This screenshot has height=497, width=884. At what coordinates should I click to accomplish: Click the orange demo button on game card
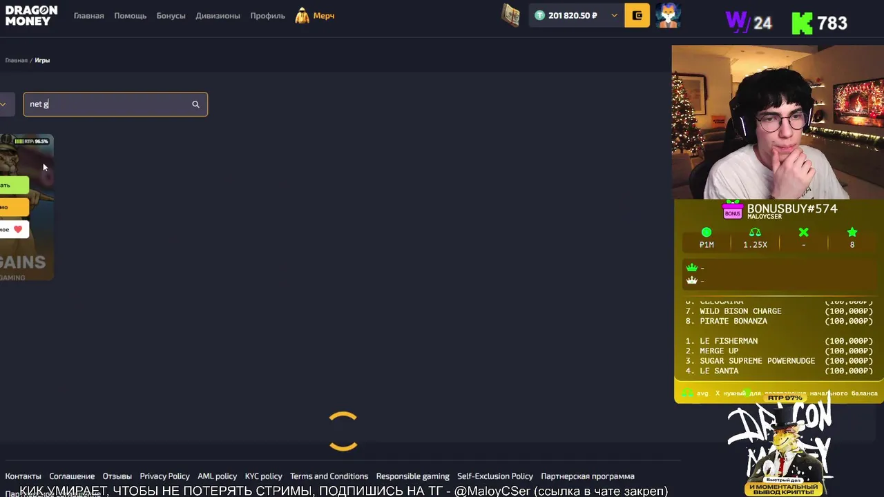pyautogui.click(x=14, y=207)
